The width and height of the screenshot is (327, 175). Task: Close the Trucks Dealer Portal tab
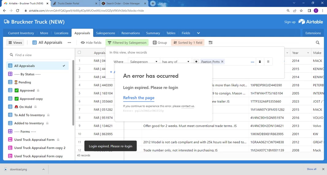(x=96, y=4)
